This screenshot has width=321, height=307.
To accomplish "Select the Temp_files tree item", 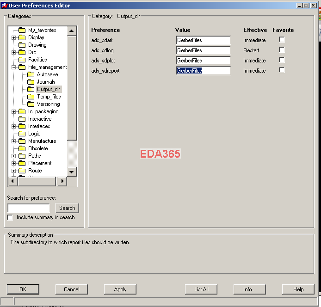I will tap(49, 97).
